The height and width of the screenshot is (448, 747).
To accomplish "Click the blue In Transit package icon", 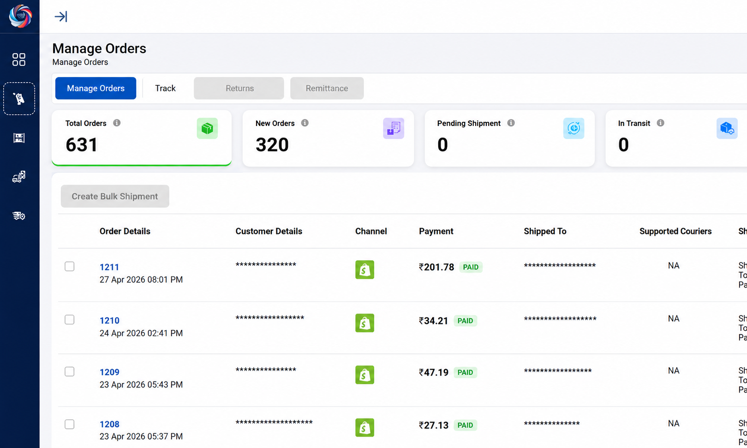I will pos(727,128).
